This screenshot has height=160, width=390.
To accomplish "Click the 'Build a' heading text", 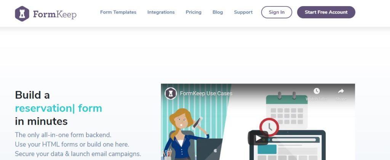I will 32,95.
